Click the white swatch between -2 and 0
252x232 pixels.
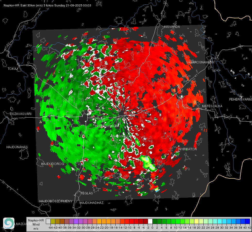point(150,221)
